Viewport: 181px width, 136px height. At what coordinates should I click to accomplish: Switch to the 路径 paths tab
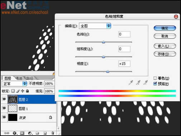[30, 78]
